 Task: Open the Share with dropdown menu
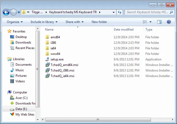(75, 22)
